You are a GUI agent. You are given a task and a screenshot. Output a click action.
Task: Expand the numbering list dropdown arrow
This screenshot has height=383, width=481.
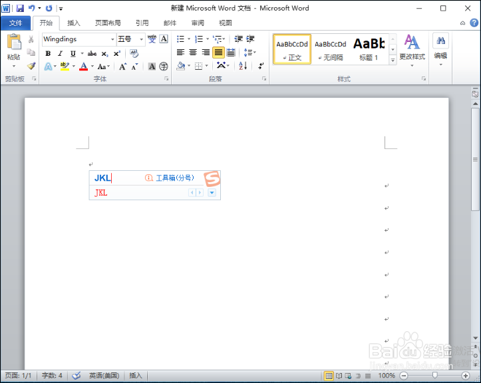pyautogui.click(x=208, y=39)
